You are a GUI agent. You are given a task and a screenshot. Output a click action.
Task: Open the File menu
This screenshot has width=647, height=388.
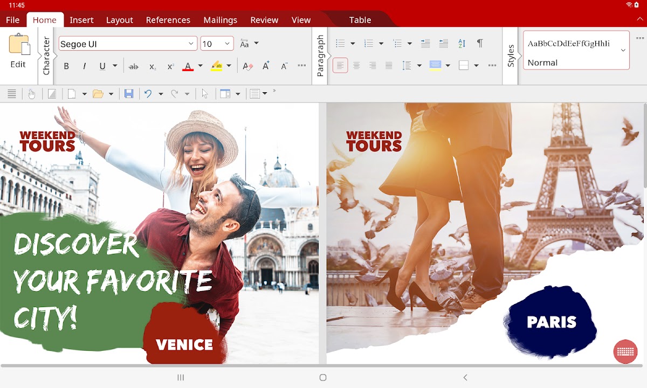click(12, 20)
